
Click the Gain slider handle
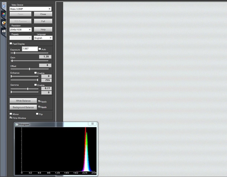pyautogui.click(x=12, y=61)
